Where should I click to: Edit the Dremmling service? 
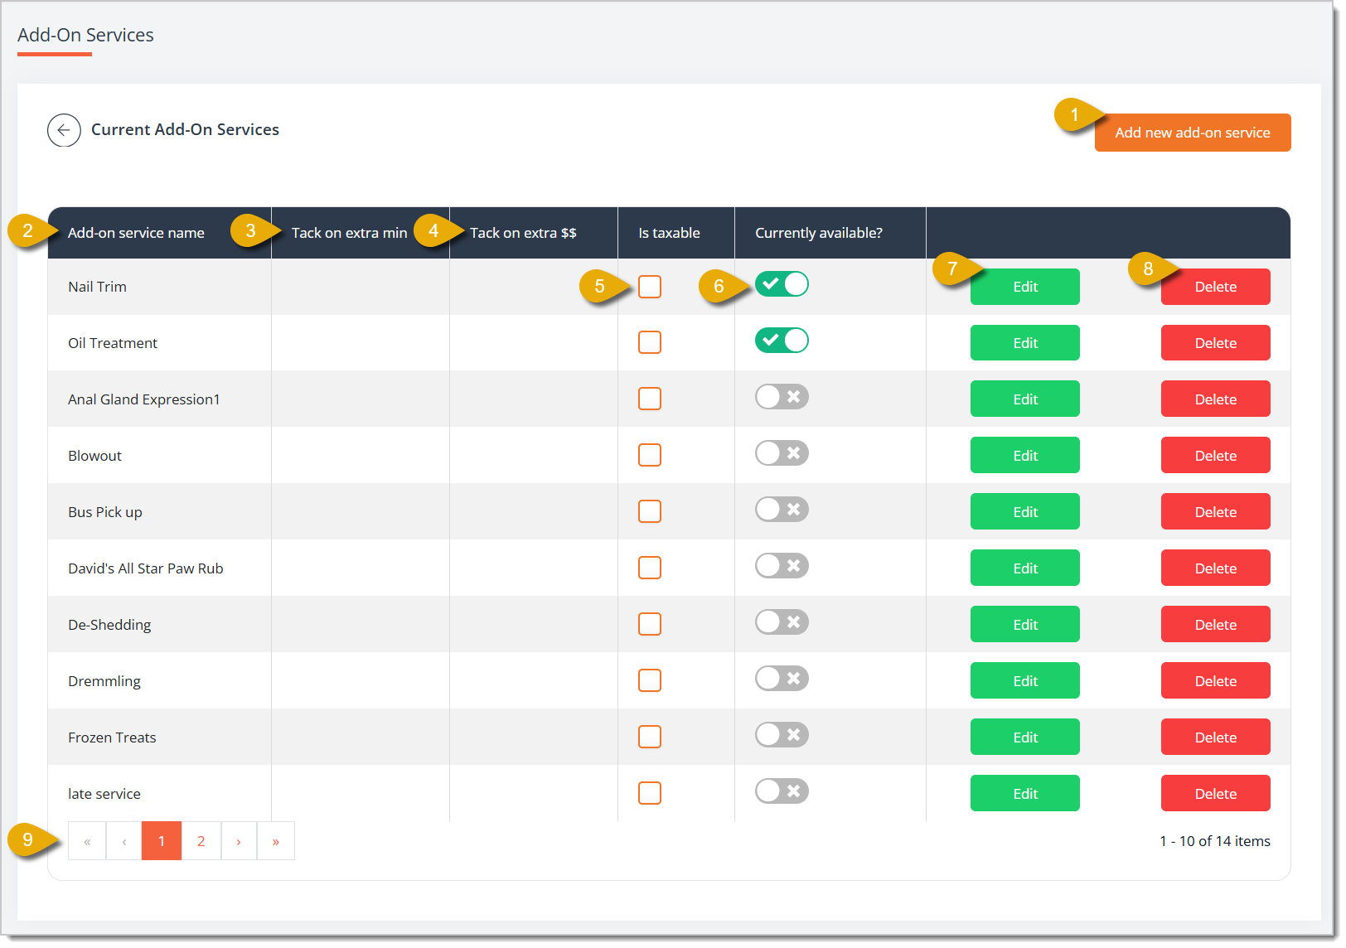1025,681
